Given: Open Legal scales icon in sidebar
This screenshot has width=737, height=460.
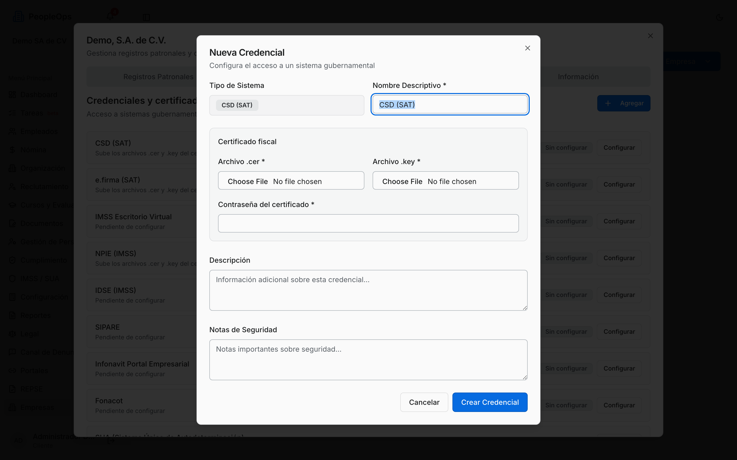Looking at the screenshot, I should coord(12,334).
